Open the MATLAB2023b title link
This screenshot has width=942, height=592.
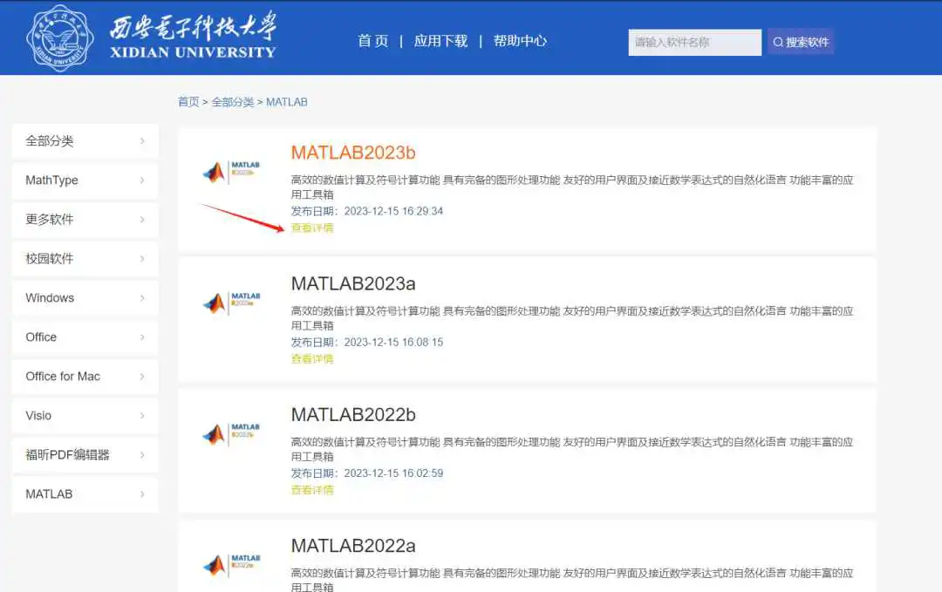tap(353, 153)
